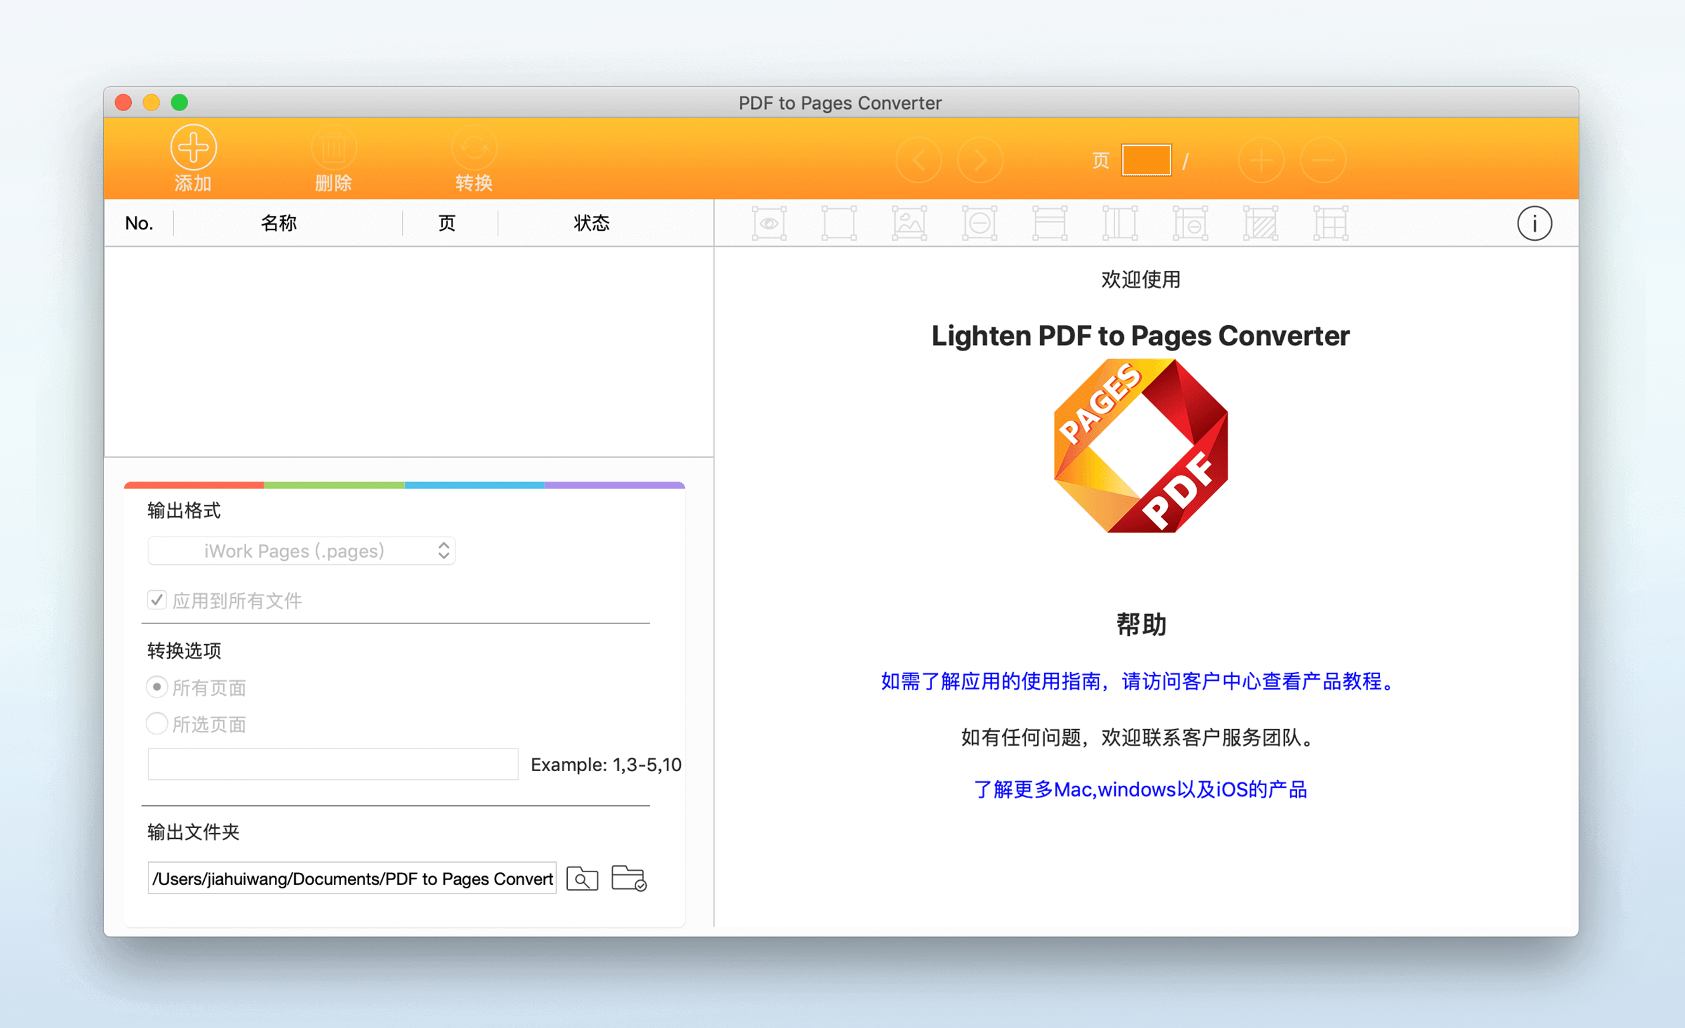This screenshot has width=1685, height=1028.
Task: Click the No. column header
Action: click(x=139, y=223)
